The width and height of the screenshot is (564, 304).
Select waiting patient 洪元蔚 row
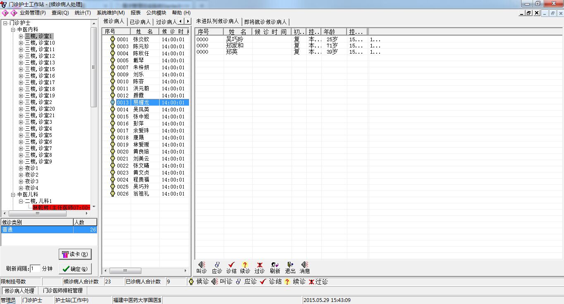(x=146, y=88)
